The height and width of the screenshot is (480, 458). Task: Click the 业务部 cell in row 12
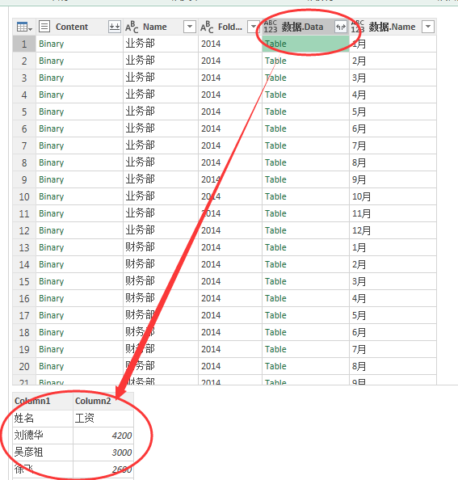(x=161, y=230)
